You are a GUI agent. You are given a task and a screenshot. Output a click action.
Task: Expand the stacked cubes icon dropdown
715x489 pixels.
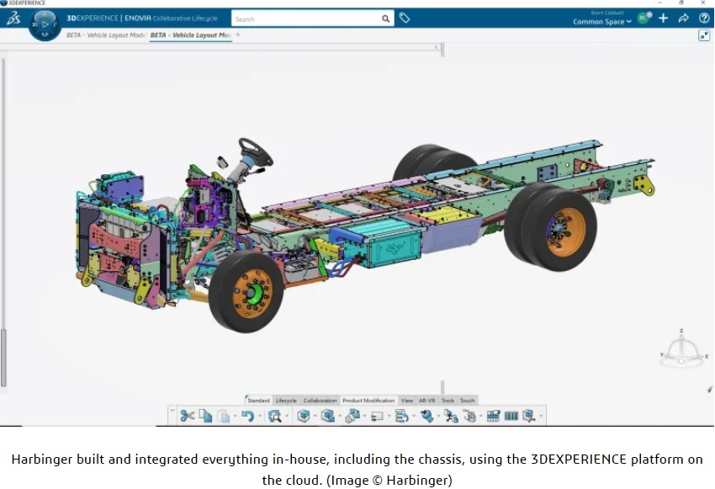click(340, 416)
